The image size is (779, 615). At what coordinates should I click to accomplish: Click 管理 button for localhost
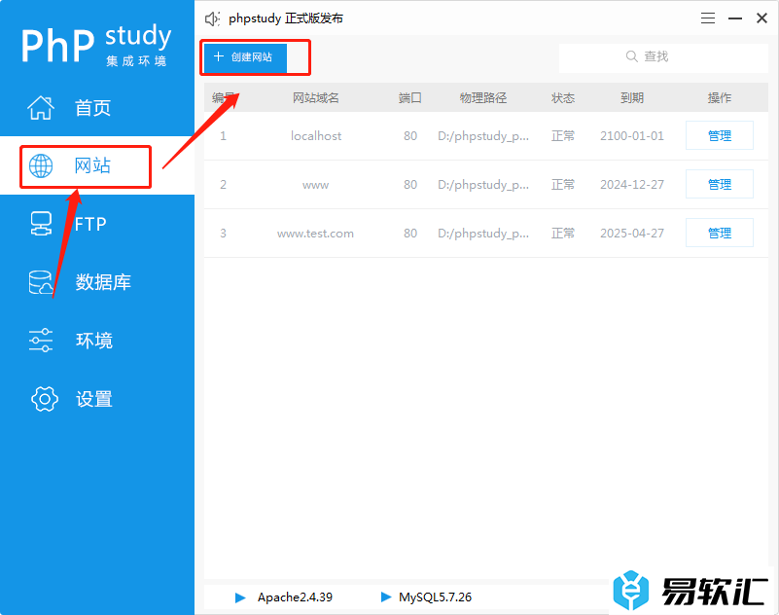click(720, 135)
